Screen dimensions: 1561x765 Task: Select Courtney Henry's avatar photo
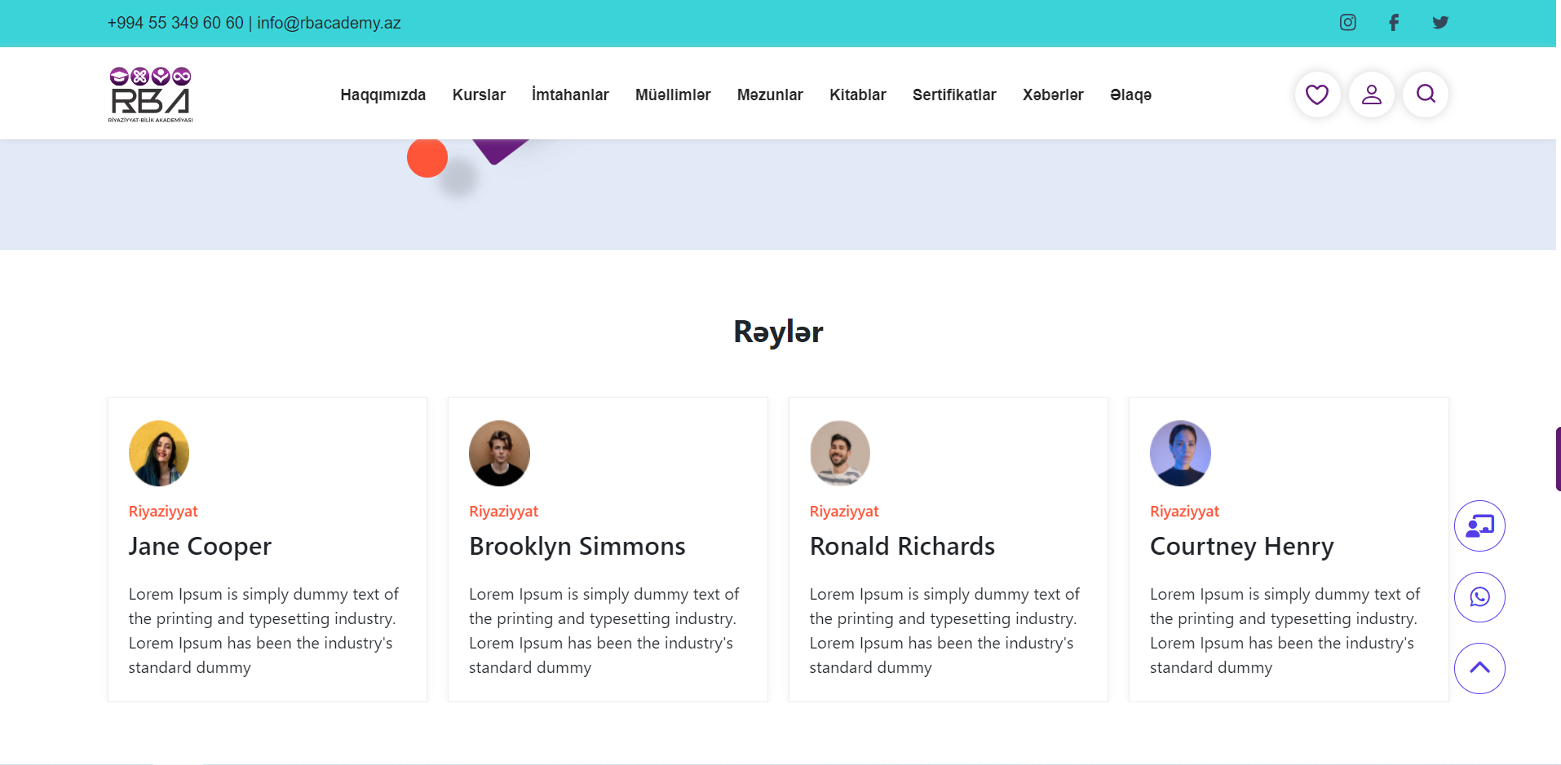[x=1180, y=453]
